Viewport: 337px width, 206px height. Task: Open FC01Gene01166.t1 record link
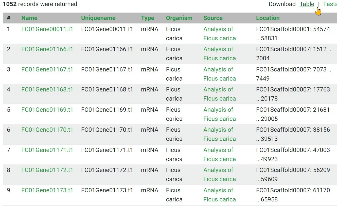click(x=47, y=49)
